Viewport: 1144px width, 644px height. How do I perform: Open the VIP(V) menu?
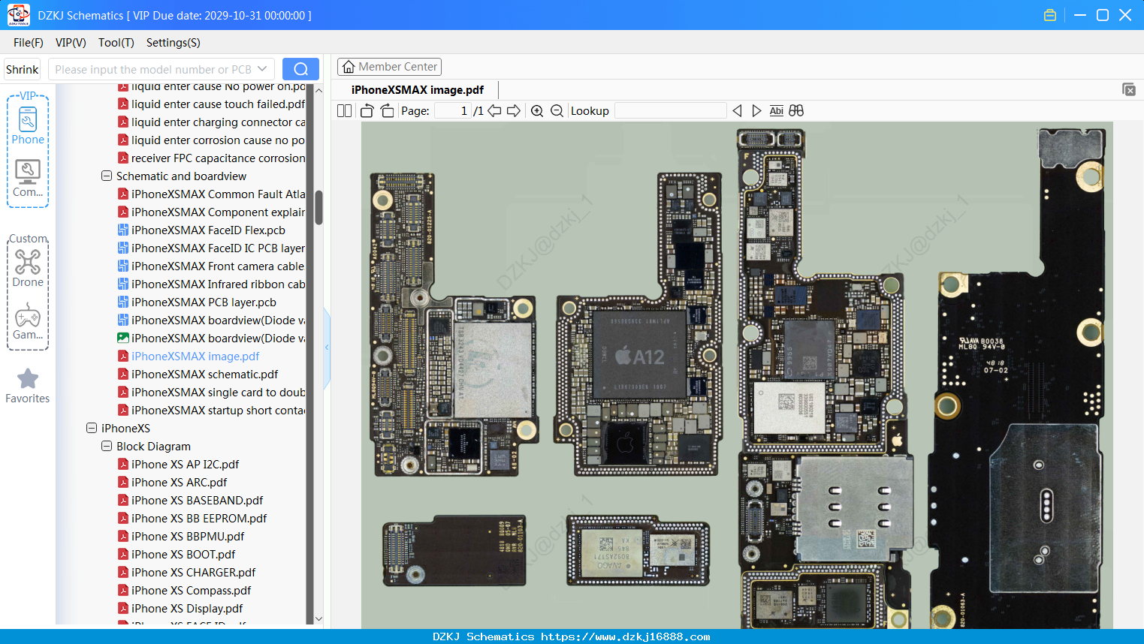(71, 43)
